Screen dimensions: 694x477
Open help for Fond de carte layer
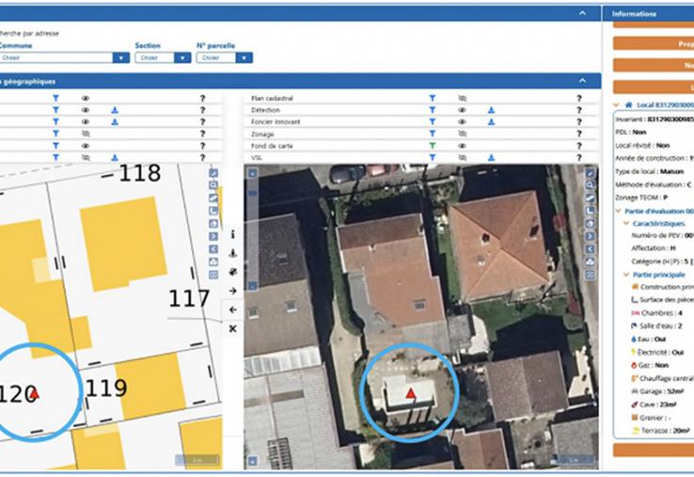tap(578, 146)
